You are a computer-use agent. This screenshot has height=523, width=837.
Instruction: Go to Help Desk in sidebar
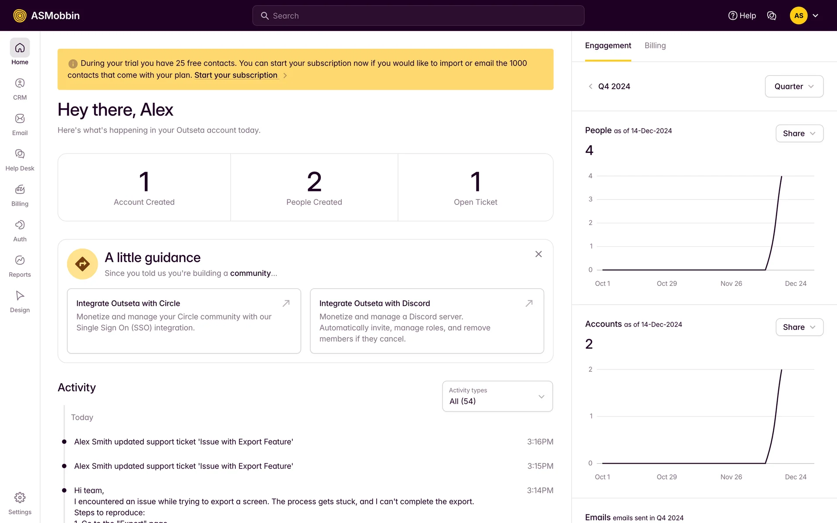pyautogui.click(x=20, y=160)
